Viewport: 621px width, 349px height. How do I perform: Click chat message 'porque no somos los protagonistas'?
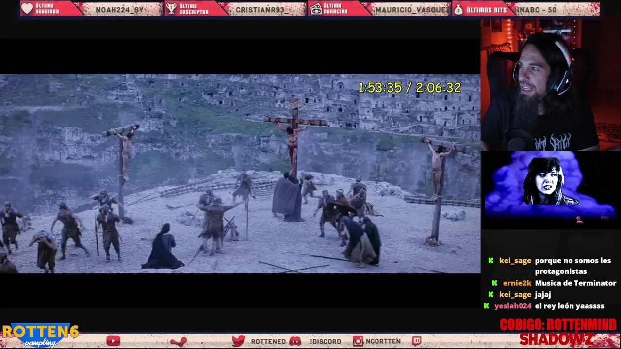pos(572,266)
